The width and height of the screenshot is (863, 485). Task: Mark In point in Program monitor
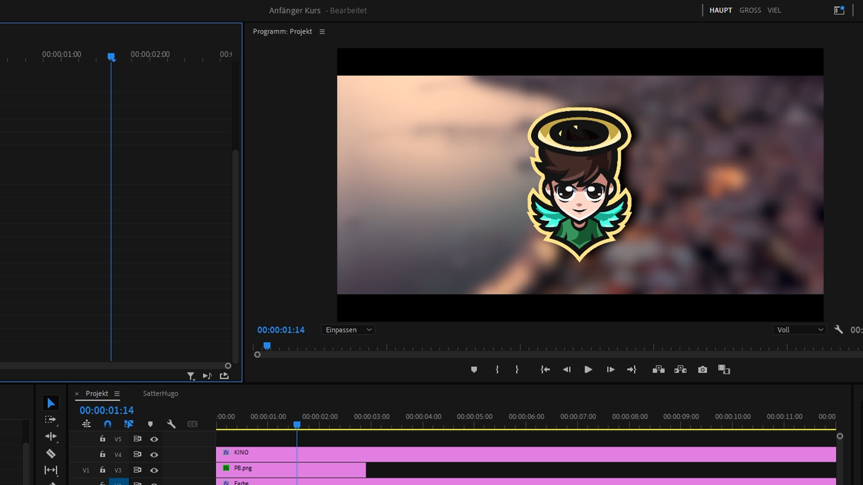pyautogui.click(x=497, y=370)
